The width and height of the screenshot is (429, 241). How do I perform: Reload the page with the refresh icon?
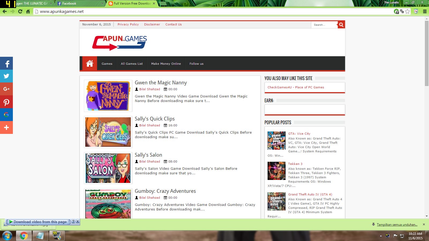[x=20, y=12]
